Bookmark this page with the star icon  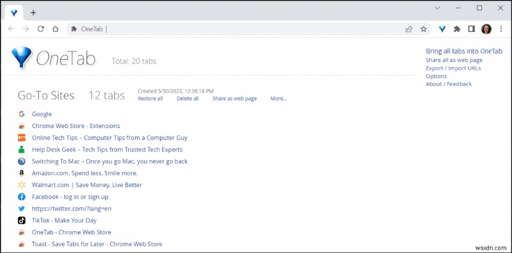pyautogui.click(x=424, y=29)
